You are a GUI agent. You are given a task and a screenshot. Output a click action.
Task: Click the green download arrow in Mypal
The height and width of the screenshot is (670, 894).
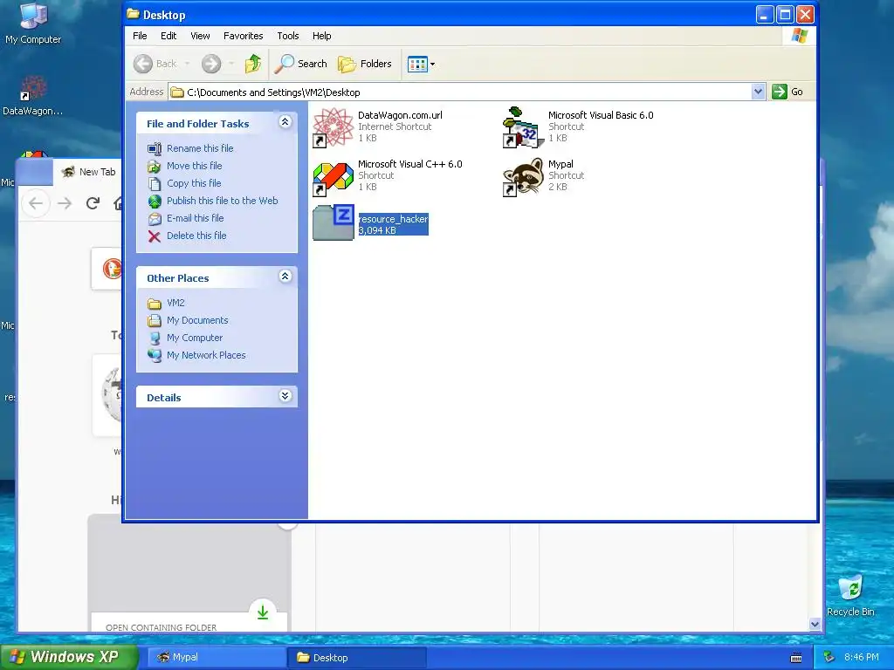pyautogui.click(x=262, y=612)
